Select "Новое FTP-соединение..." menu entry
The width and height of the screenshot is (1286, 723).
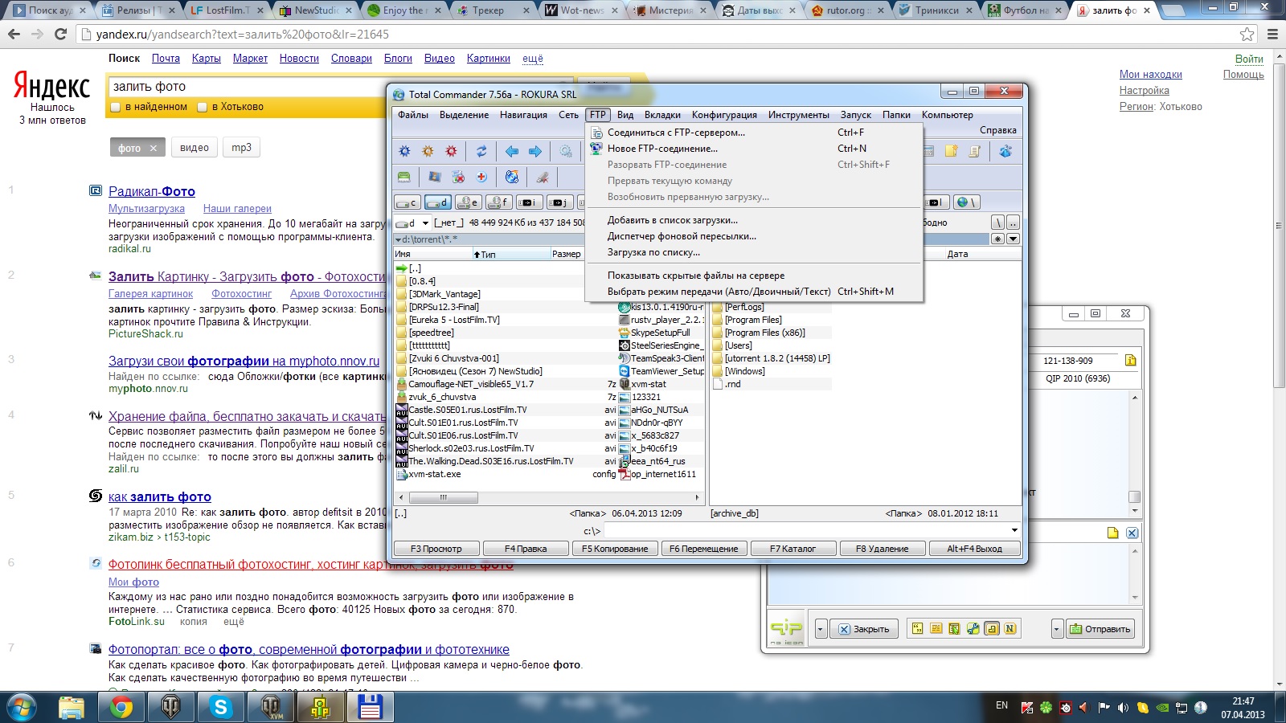pyautogui.click(x=662, y=149)
